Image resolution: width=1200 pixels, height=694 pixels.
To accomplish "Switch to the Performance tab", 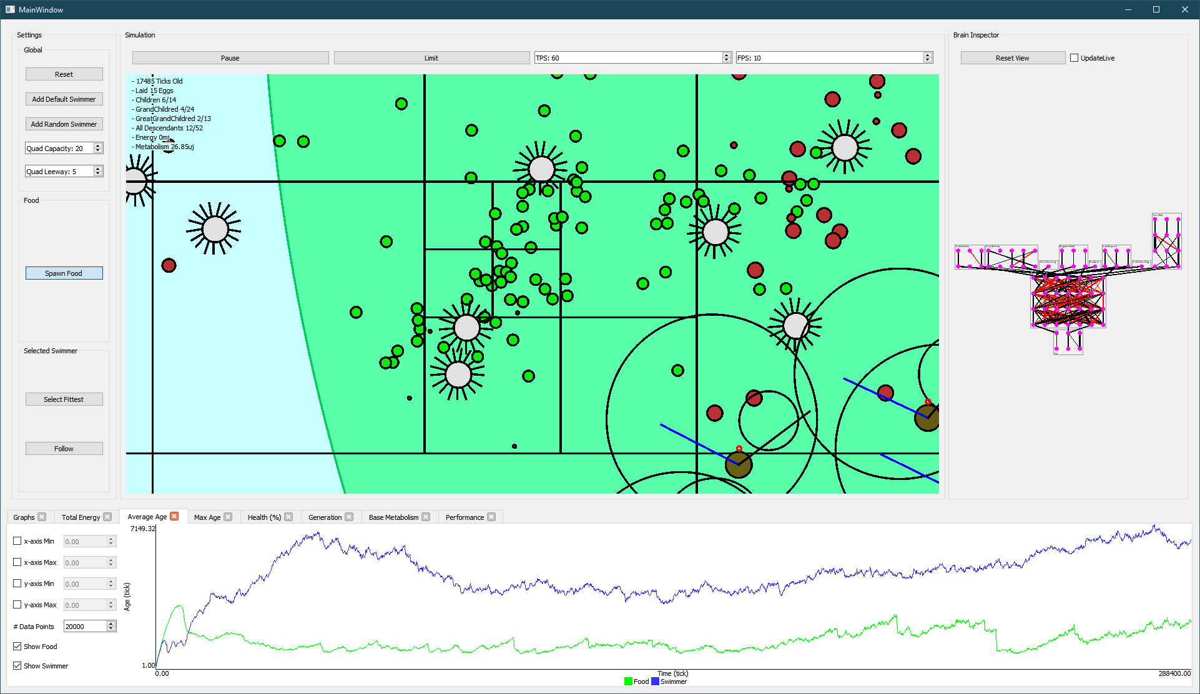I will pos(465,517).
